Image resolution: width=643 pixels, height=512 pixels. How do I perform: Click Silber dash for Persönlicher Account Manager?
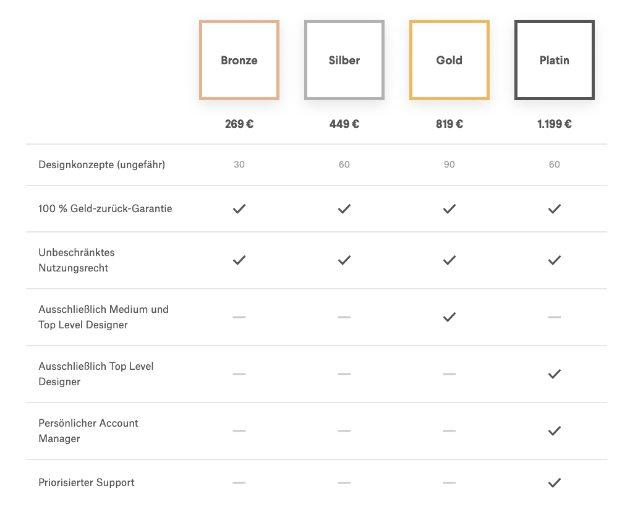tap(344, 431)
